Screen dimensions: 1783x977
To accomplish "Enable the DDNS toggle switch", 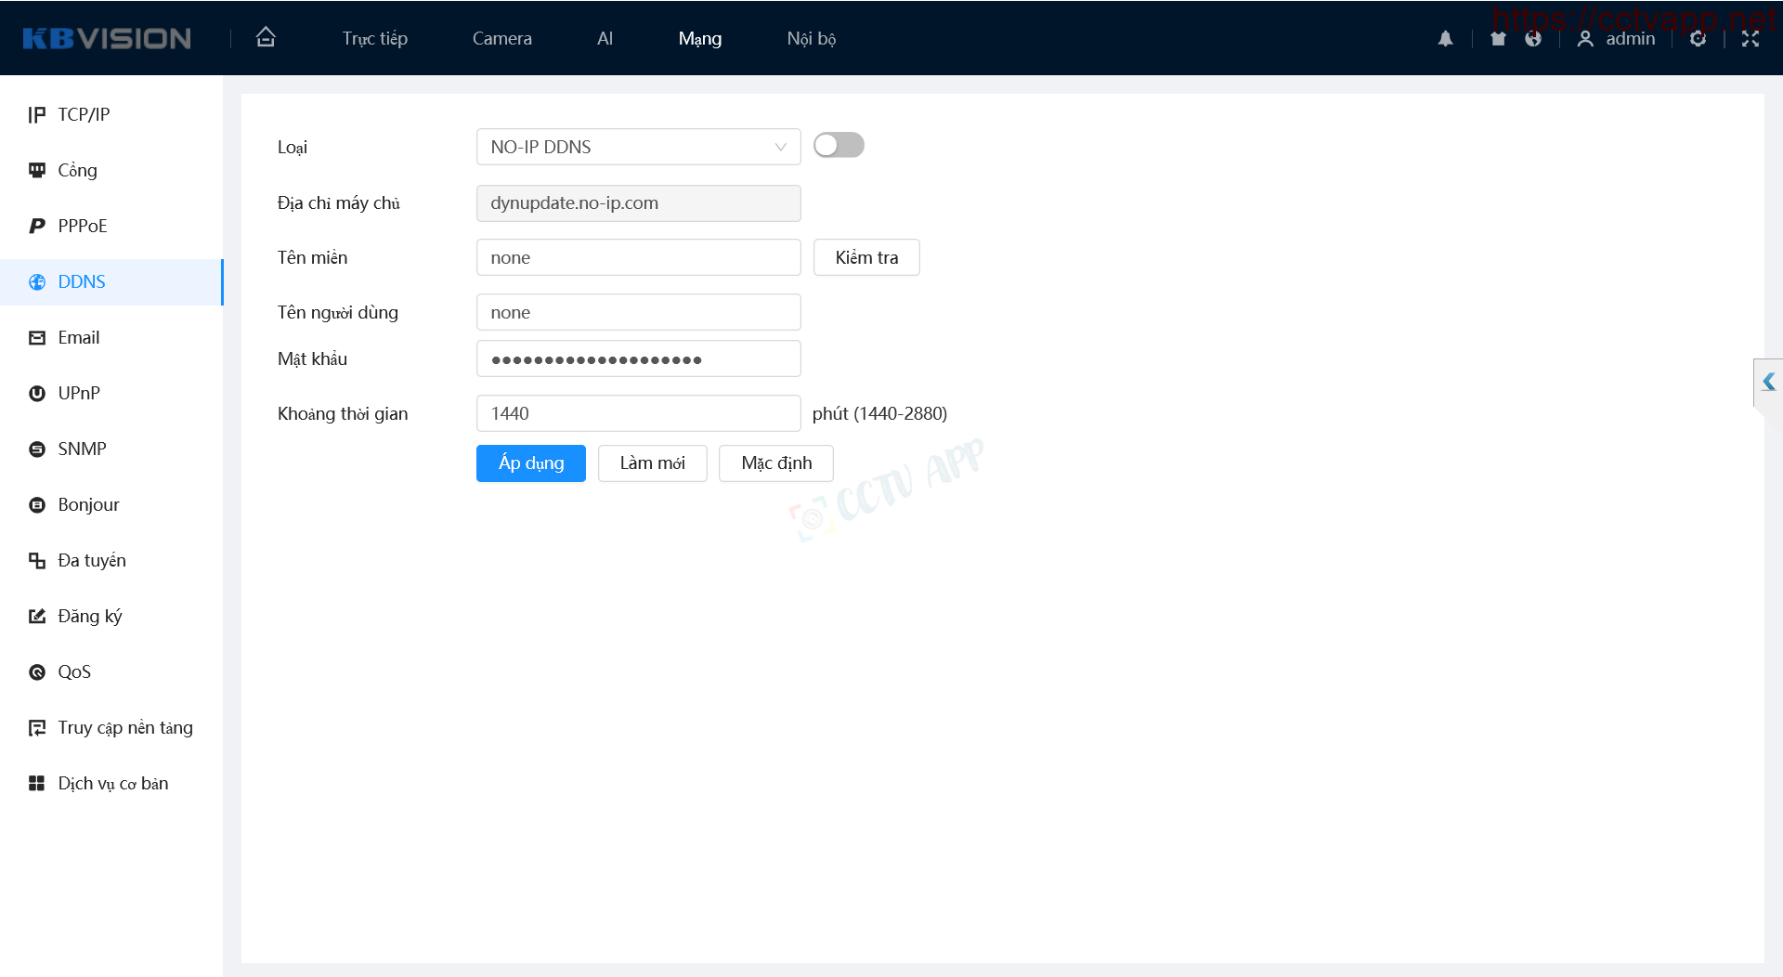I will point(839,146).
